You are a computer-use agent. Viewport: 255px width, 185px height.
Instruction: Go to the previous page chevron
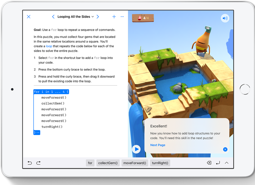point(53,17)
